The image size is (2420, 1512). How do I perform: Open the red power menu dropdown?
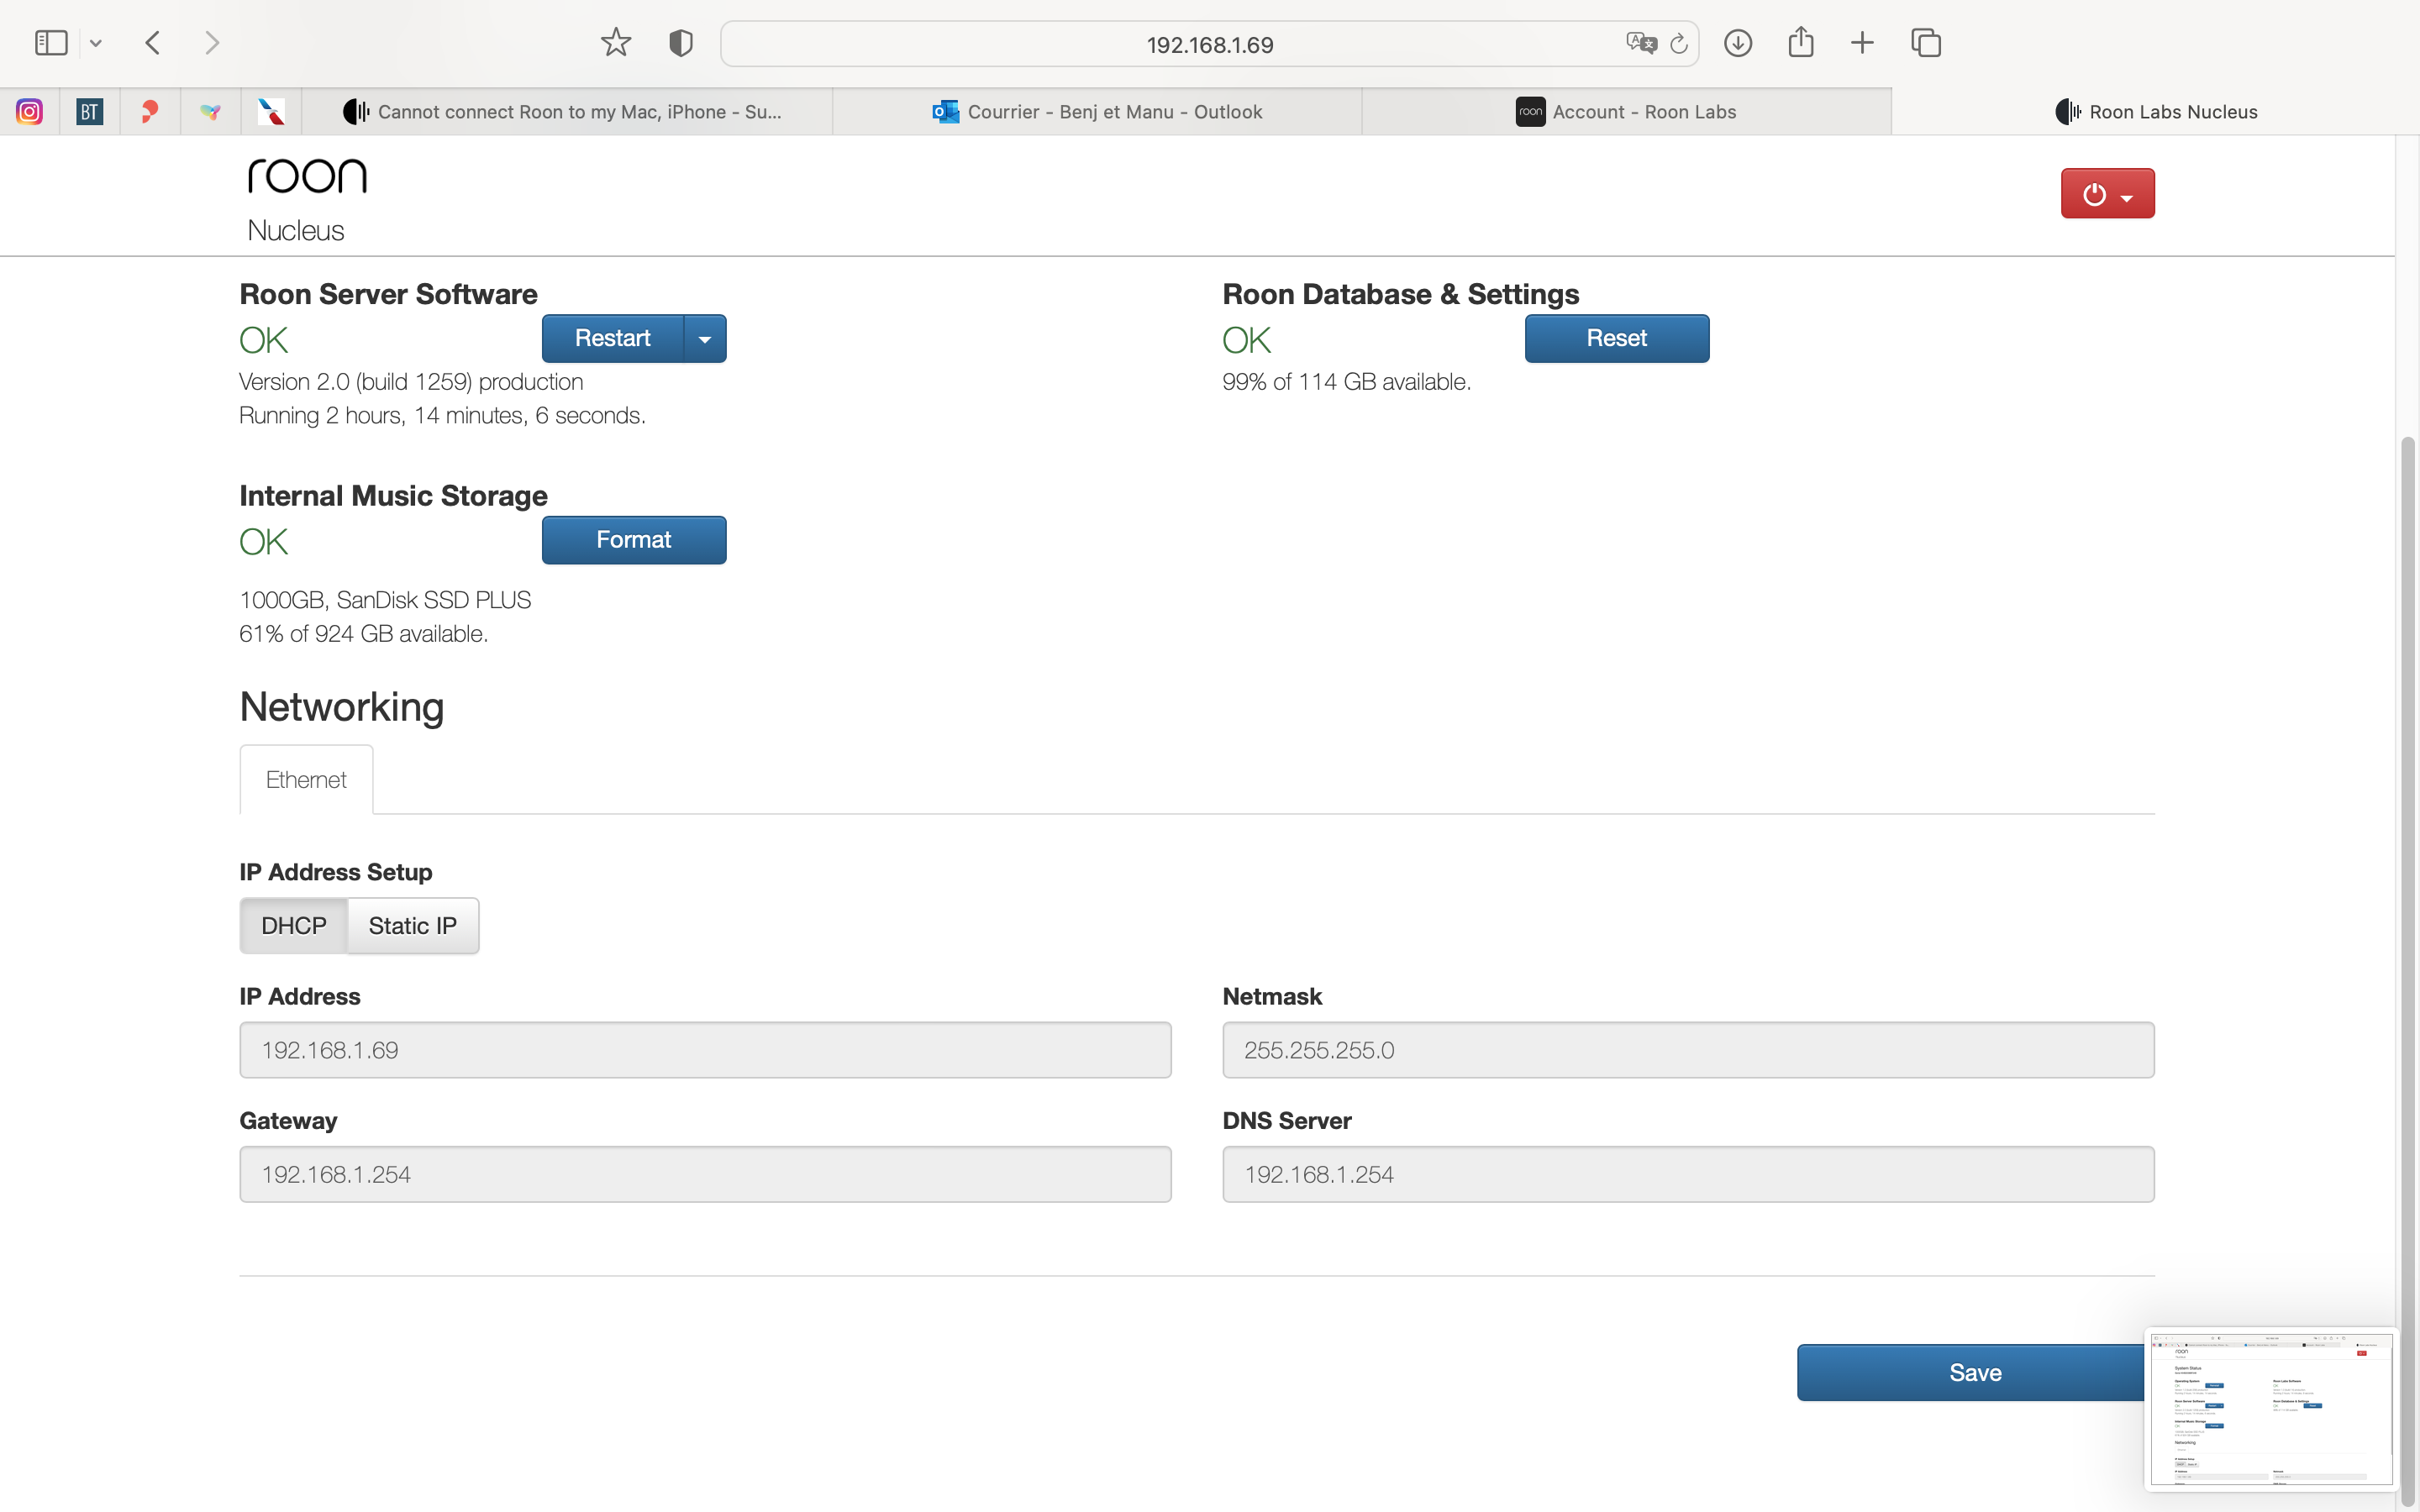coord(2107,194)
